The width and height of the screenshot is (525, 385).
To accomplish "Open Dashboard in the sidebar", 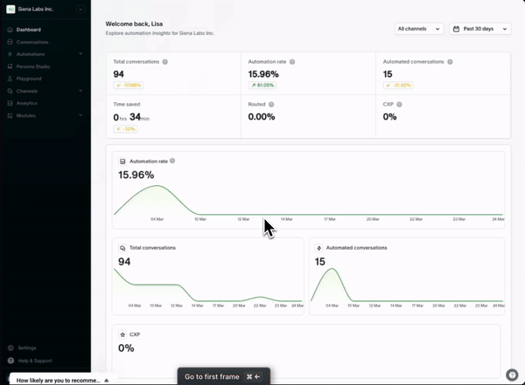I will (29, 30).
